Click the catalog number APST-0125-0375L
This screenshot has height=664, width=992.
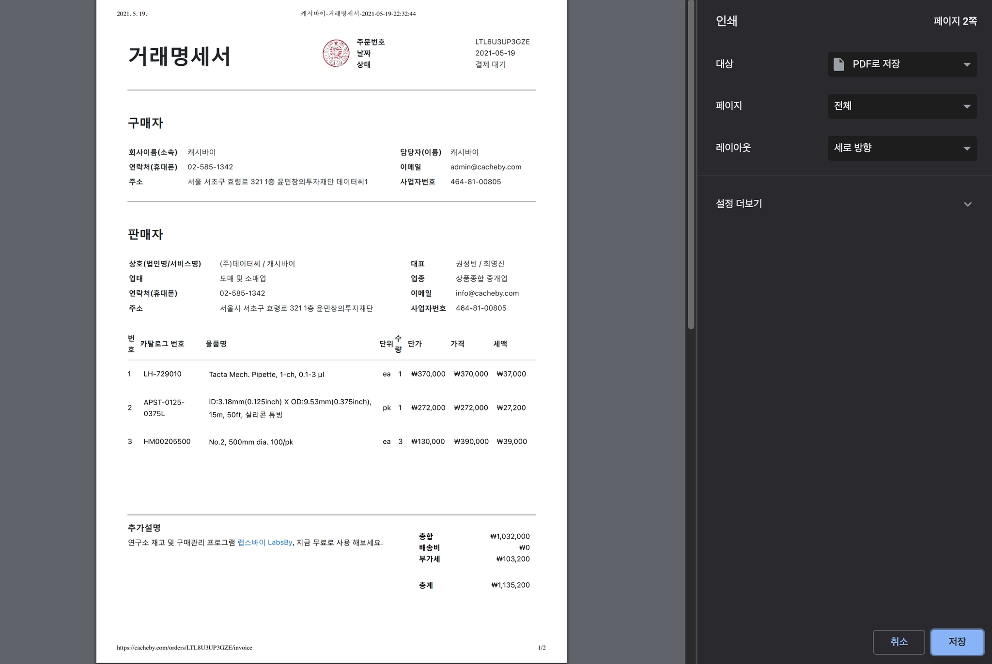tap(164, 408)
